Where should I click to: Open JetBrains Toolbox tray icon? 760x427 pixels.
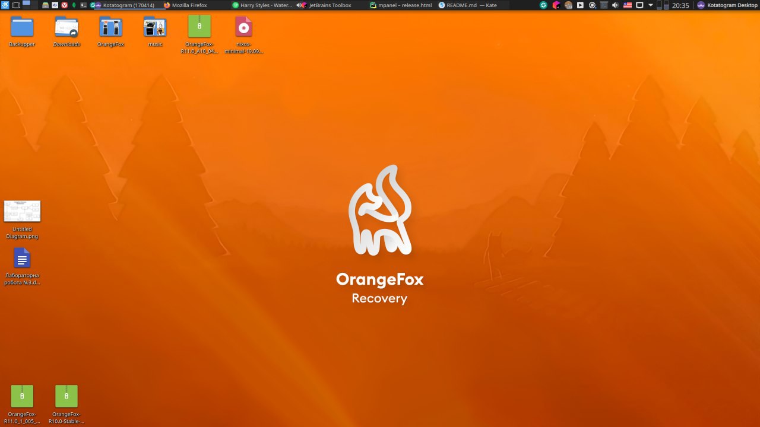tap(556, 5)
